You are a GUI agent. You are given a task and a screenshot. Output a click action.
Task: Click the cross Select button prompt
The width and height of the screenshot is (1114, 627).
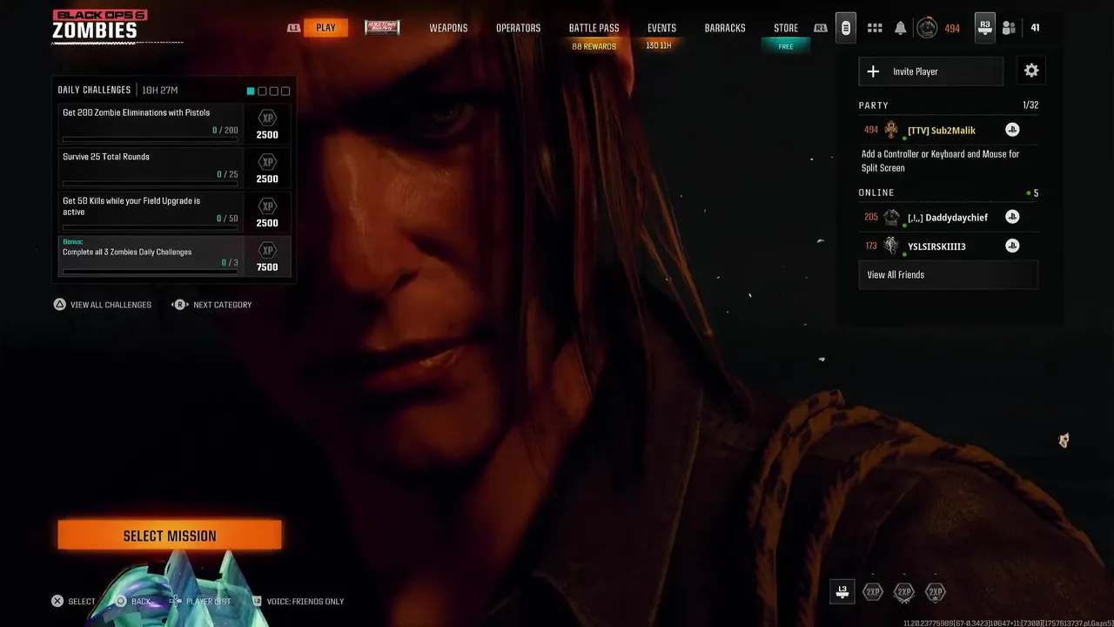tap(57, 601)
